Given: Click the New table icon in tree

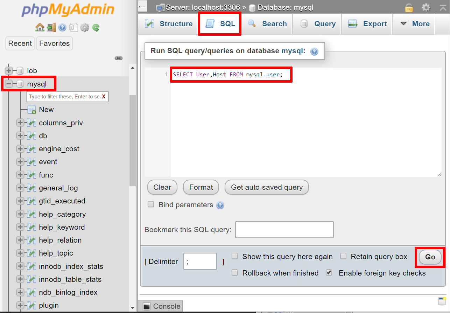Looking at the screenshot, I should click(x=32, y=110).
